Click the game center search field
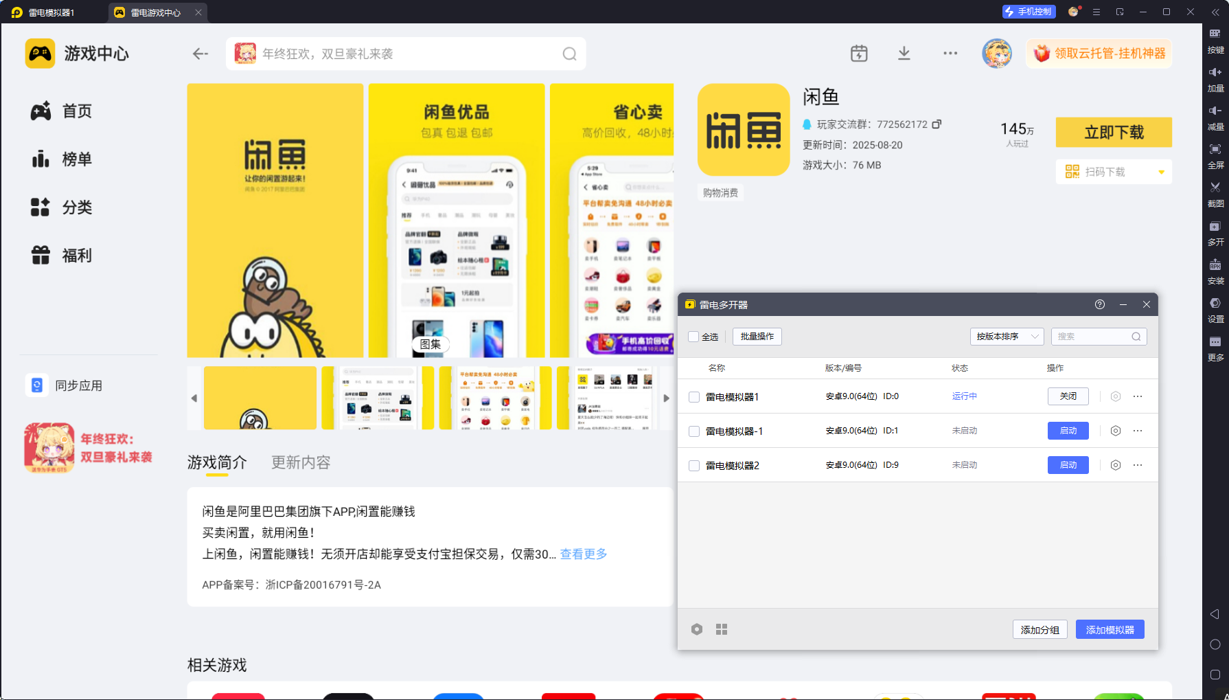The image size is (1229, 700). (x=405, y=54)
